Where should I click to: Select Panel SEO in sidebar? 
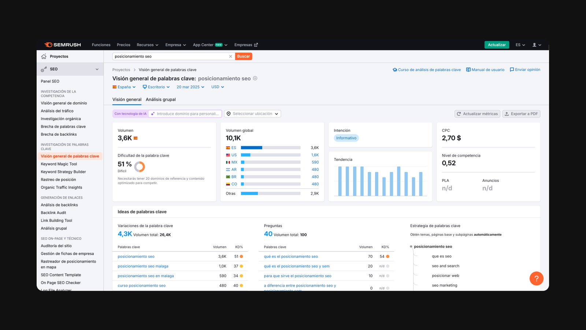tap(50, 81)
